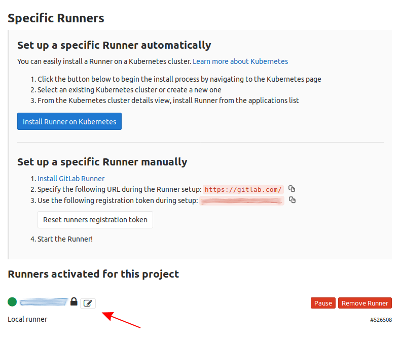Viewport: 401px width, 339px height.
Task: Reset runners registration token
Action: pyautogui.click(x=95, y=220)
